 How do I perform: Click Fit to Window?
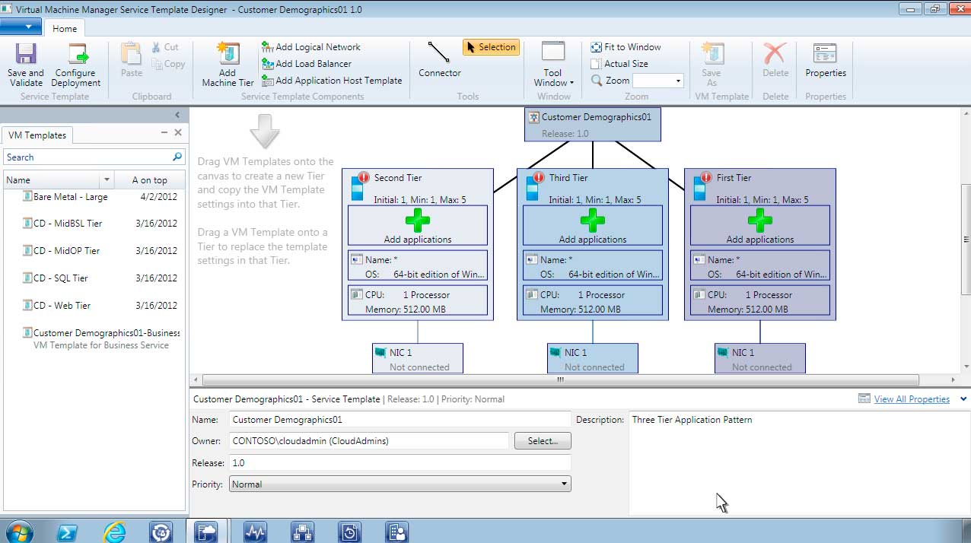click(626, 47)
